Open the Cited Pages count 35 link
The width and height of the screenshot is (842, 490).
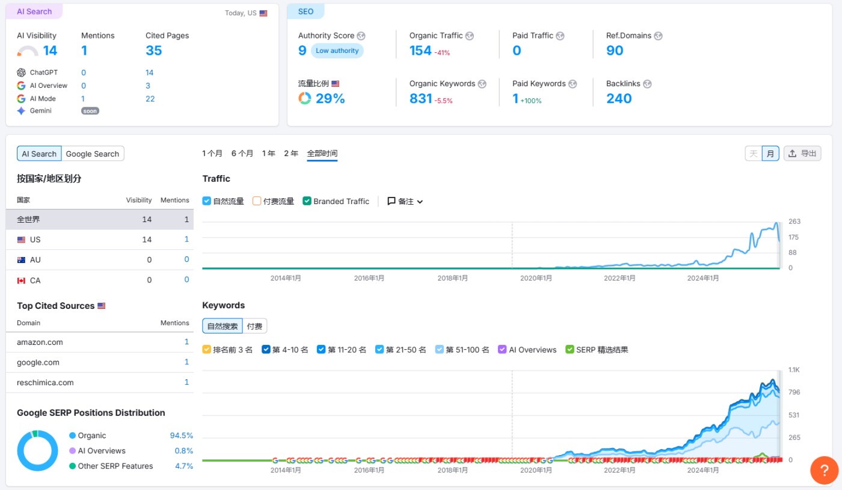[154, 51]
